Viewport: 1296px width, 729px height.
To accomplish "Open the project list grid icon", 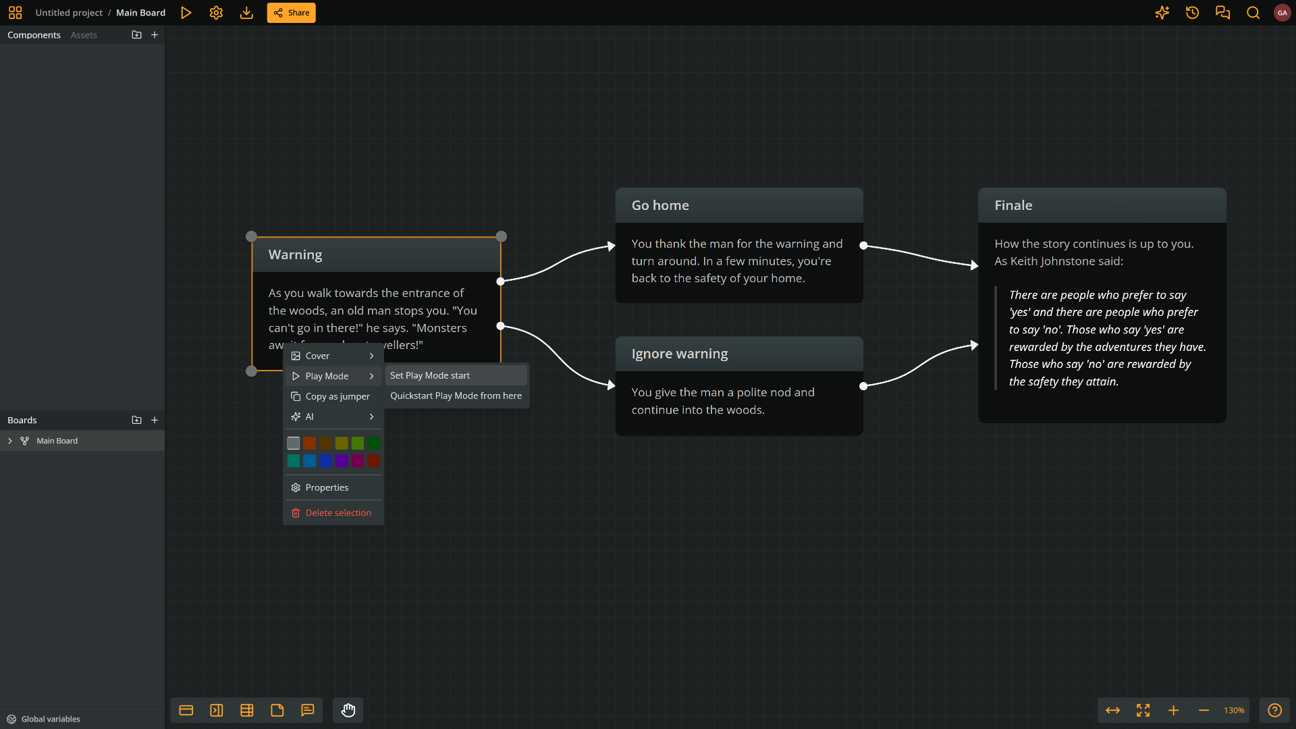I will 15,13.
